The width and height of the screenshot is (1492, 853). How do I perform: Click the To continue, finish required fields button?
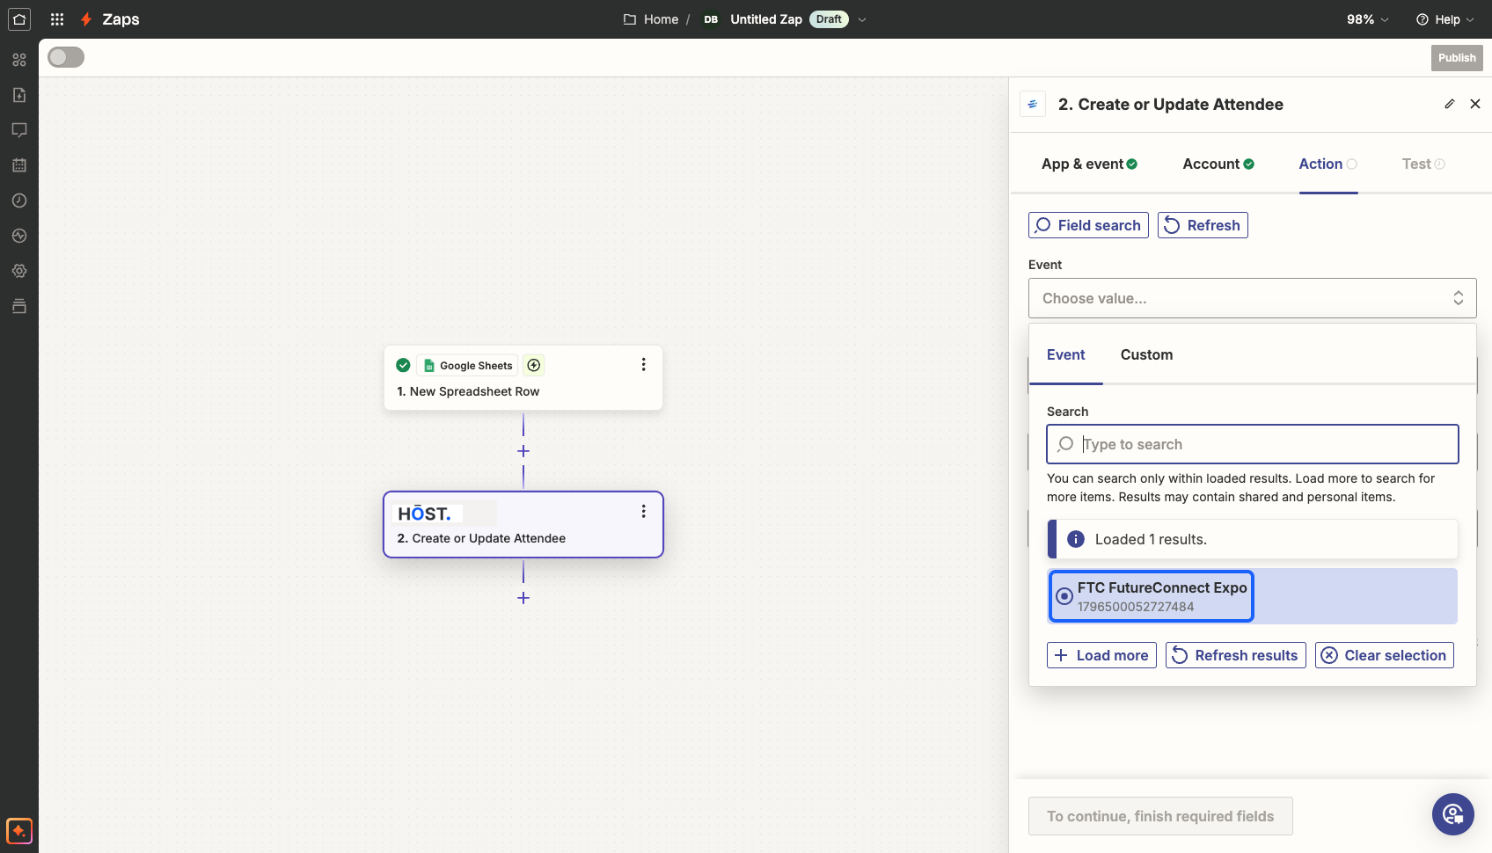point(1160,816)
